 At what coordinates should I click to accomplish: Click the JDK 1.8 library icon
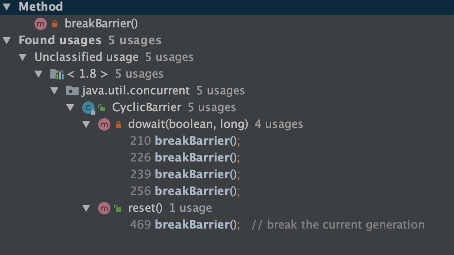(x=57, y=74)
